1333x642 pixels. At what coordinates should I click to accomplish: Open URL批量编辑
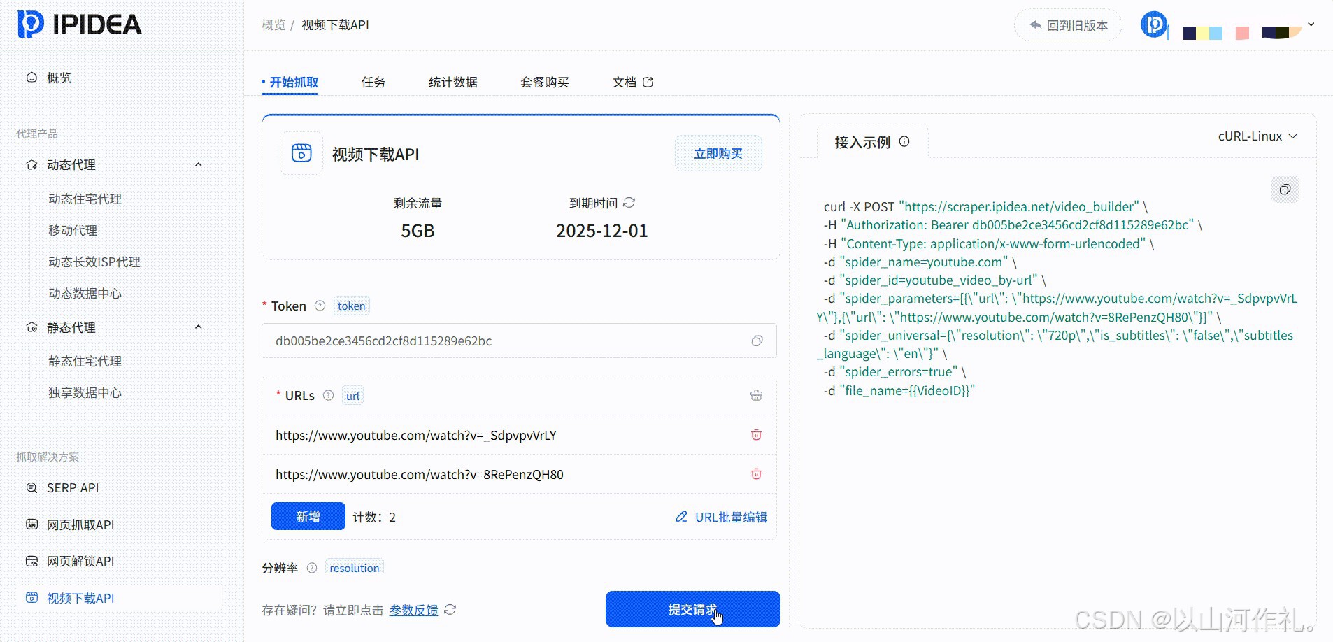[x=721, y=517]
